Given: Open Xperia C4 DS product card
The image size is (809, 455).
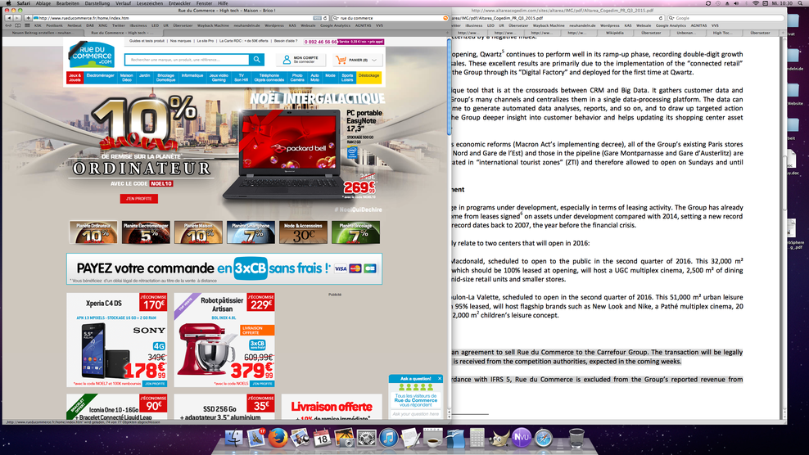Looking at the screenshot, I should (x=116, y=340).
